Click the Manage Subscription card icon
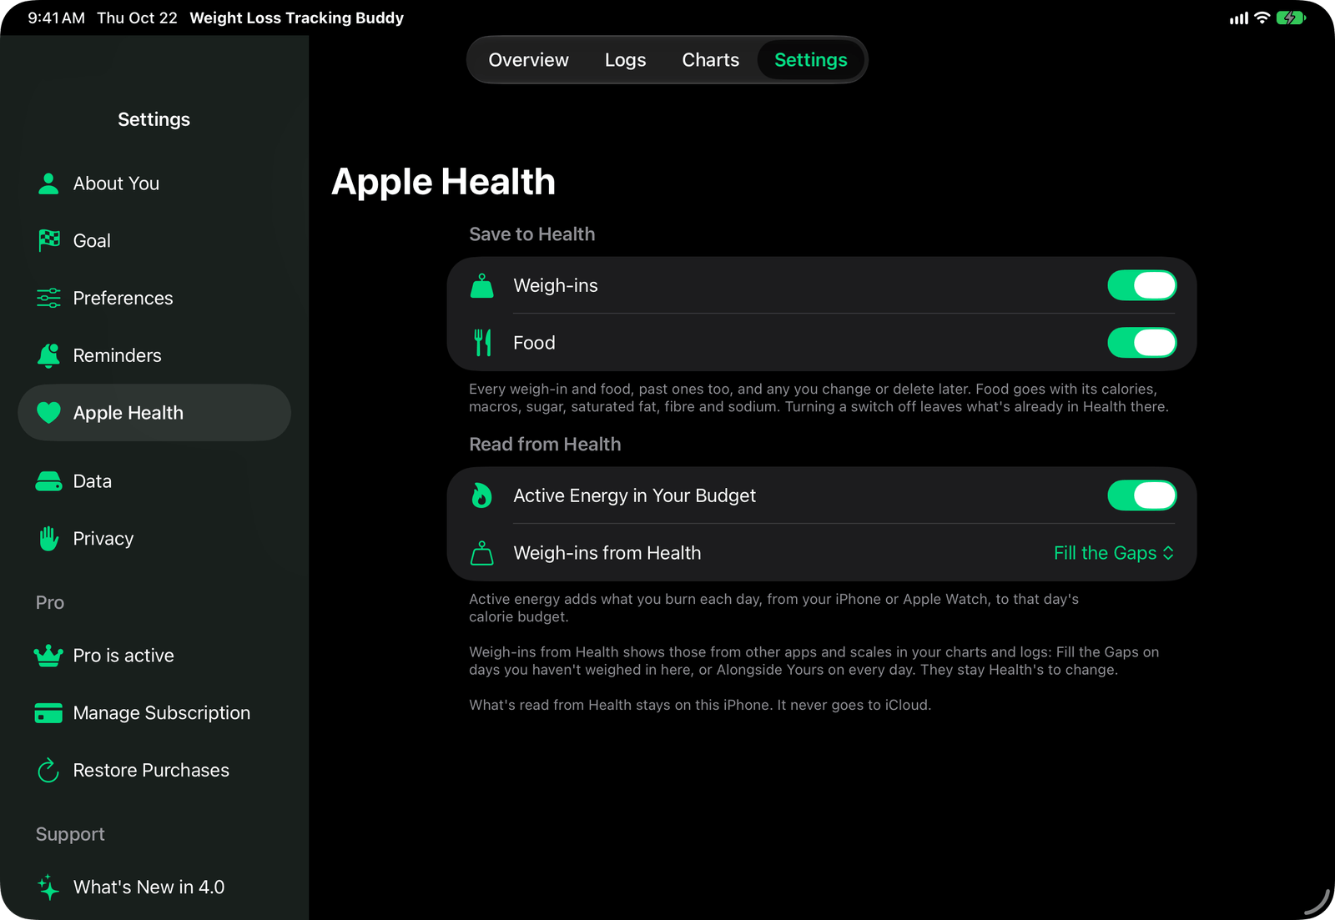Image resolution: width=1335 pixels, height=920 pixels. pyautogui.click(x=48, y=713)
